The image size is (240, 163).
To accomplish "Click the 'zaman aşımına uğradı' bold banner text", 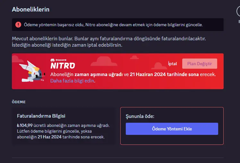I will click(99, 74).
